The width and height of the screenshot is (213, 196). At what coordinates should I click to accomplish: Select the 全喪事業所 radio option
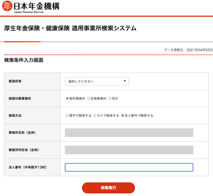pyautogui.click(x=89, y=99)
